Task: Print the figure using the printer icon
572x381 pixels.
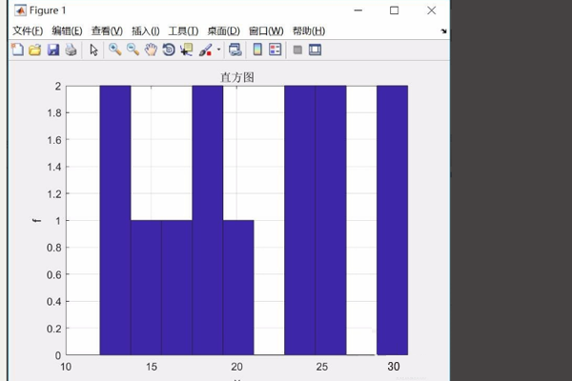Action: [71, 50]
